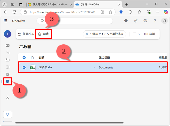
Task: Open My files folder icon in sidebar
Action: coord(7,60)
